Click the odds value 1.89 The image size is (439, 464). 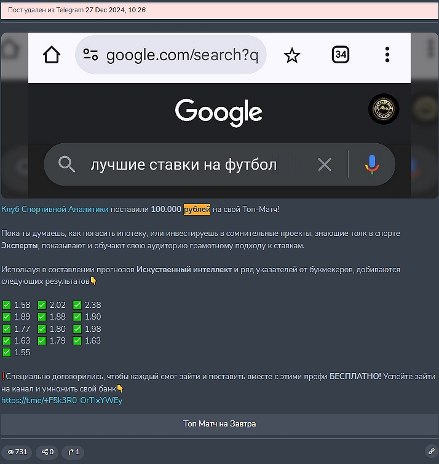coord(22,317)
